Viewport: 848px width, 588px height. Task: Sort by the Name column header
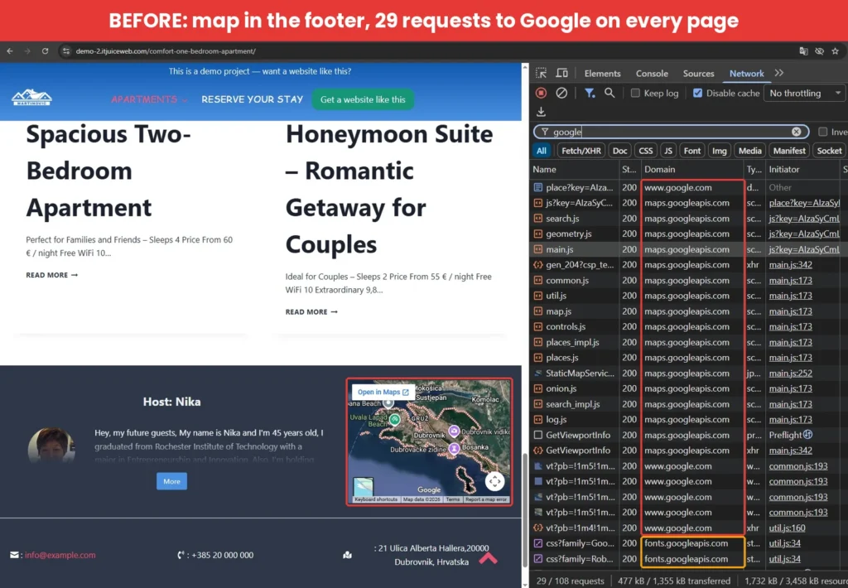(575, 169)
